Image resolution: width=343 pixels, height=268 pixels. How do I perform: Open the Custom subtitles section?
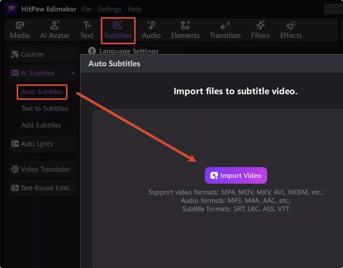pos(43,54)
